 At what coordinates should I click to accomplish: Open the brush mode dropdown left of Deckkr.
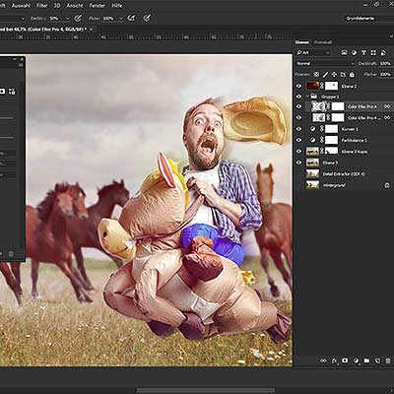[x=23, y=19]
